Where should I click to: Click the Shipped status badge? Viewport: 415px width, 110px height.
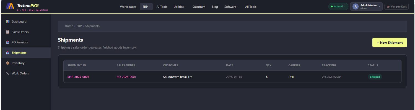(x=375, y=77)
